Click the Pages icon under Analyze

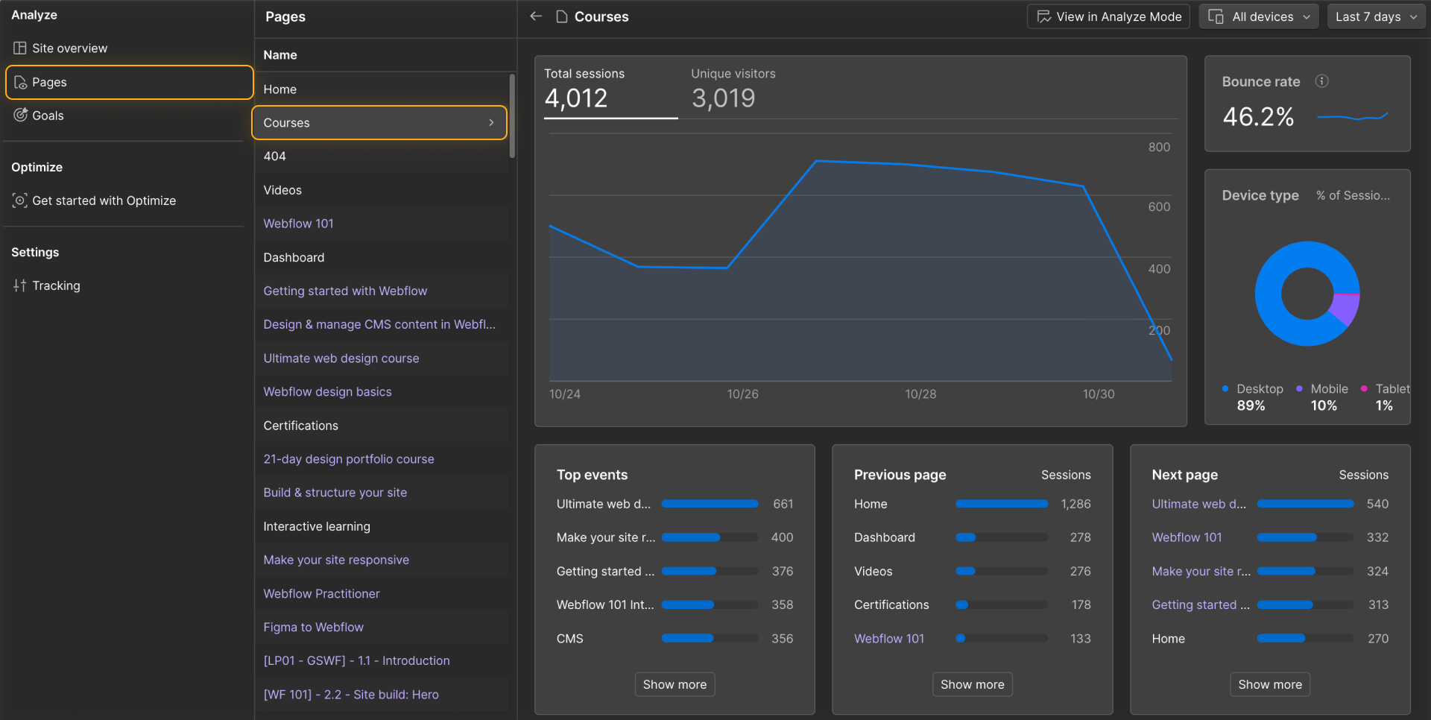tap(20, 82)
